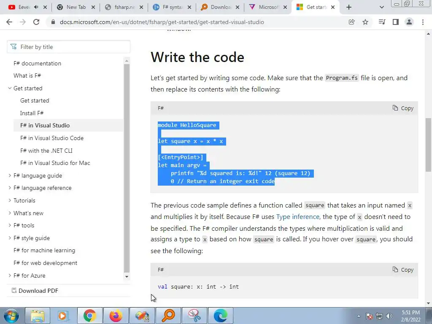Viewport: 432px width, 324px height.
Task: Open Microsoft Edge from the taskbar
Action: (x=221, y=316)
